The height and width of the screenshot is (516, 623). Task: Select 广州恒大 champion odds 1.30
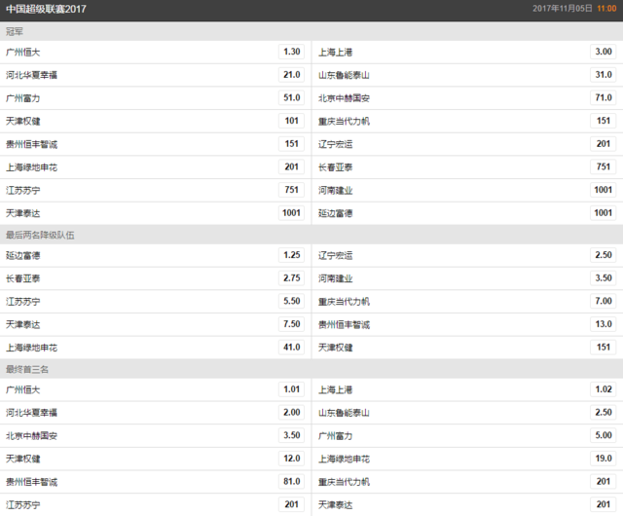[291, 52]
